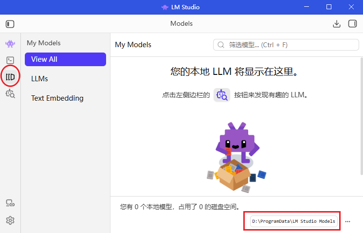Minimize the LM Studio window

pos(307,7)
